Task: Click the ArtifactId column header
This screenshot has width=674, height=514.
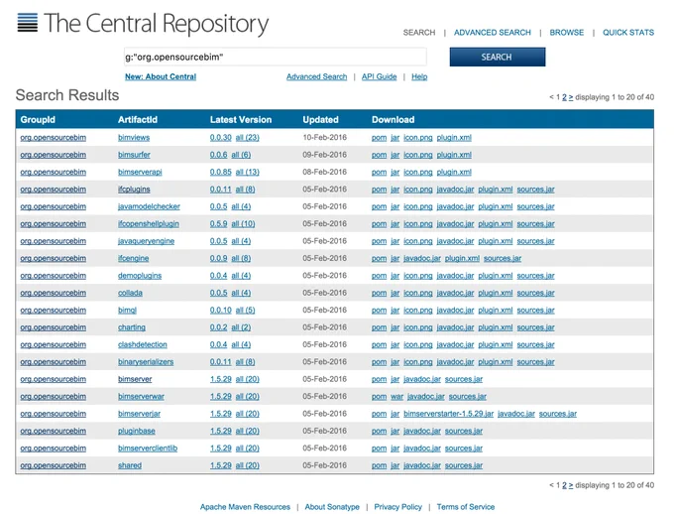Action: [138, 120]
